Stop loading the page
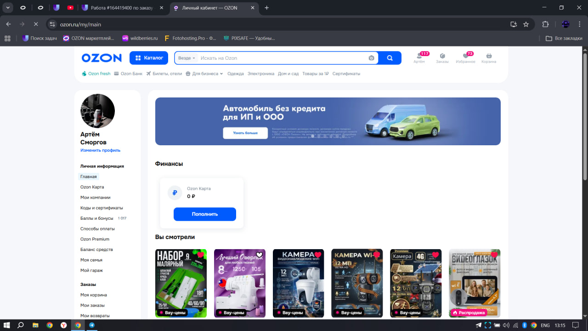Image resolution: width=588 pixels, height=331 pixels. tap(36, 24)
